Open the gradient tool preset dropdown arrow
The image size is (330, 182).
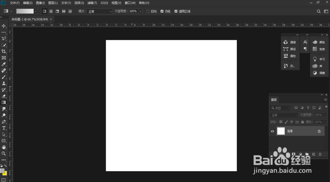pyautogui.click(x=11, y=11)
